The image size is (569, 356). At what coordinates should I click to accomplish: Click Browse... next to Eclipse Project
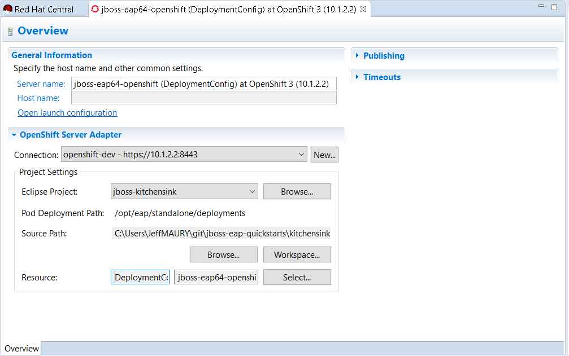297,192
